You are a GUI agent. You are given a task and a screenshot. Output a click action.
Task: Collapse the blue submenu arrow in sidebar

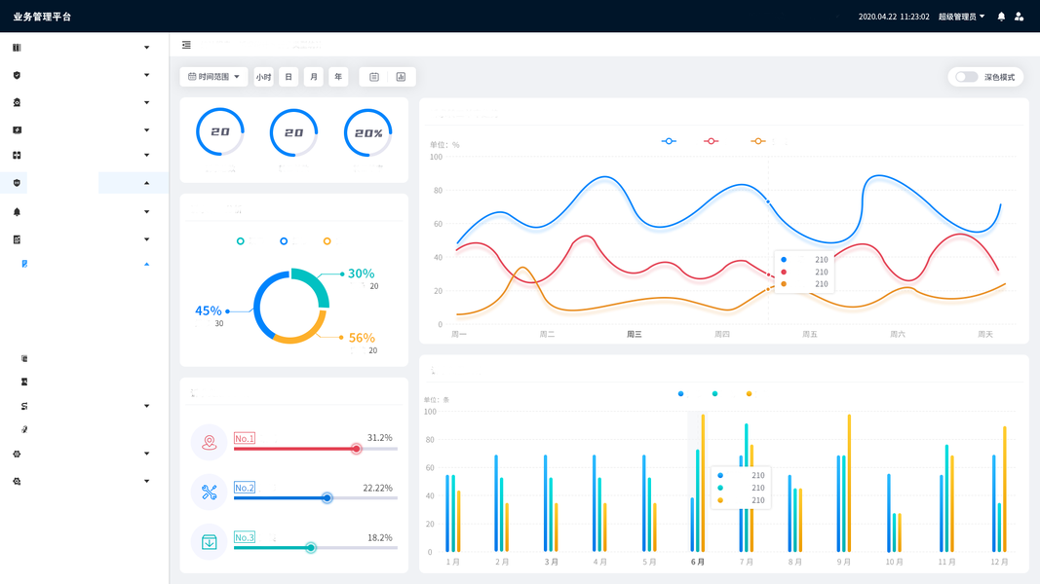click(146, 264)
